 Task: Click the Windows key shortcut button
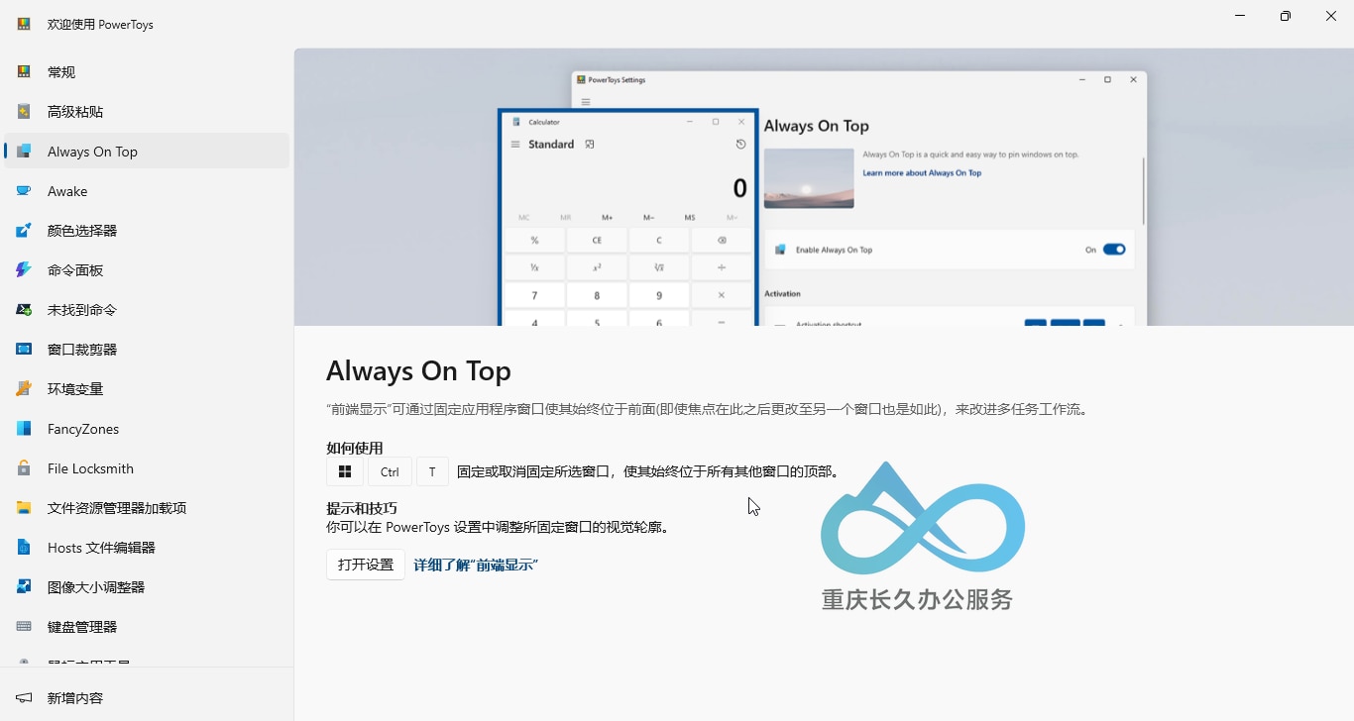point(345,471)
